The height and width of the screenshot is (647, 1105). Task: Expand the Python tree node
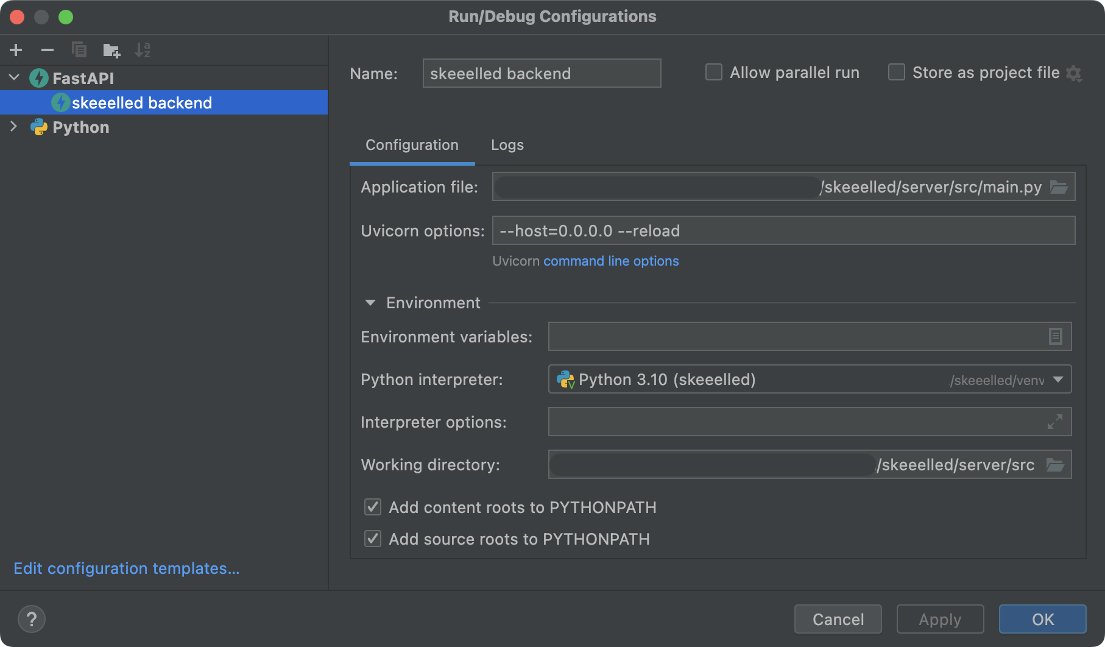[15, 127]
